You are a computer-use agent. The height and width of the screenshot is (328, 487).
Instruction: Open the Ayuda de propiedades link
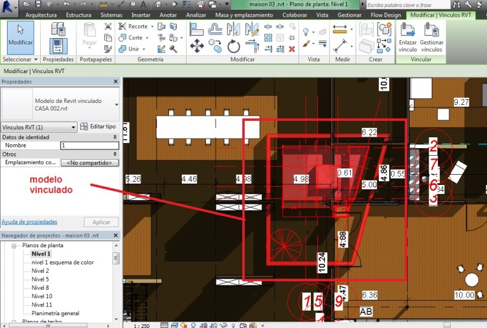pos(29,222)
